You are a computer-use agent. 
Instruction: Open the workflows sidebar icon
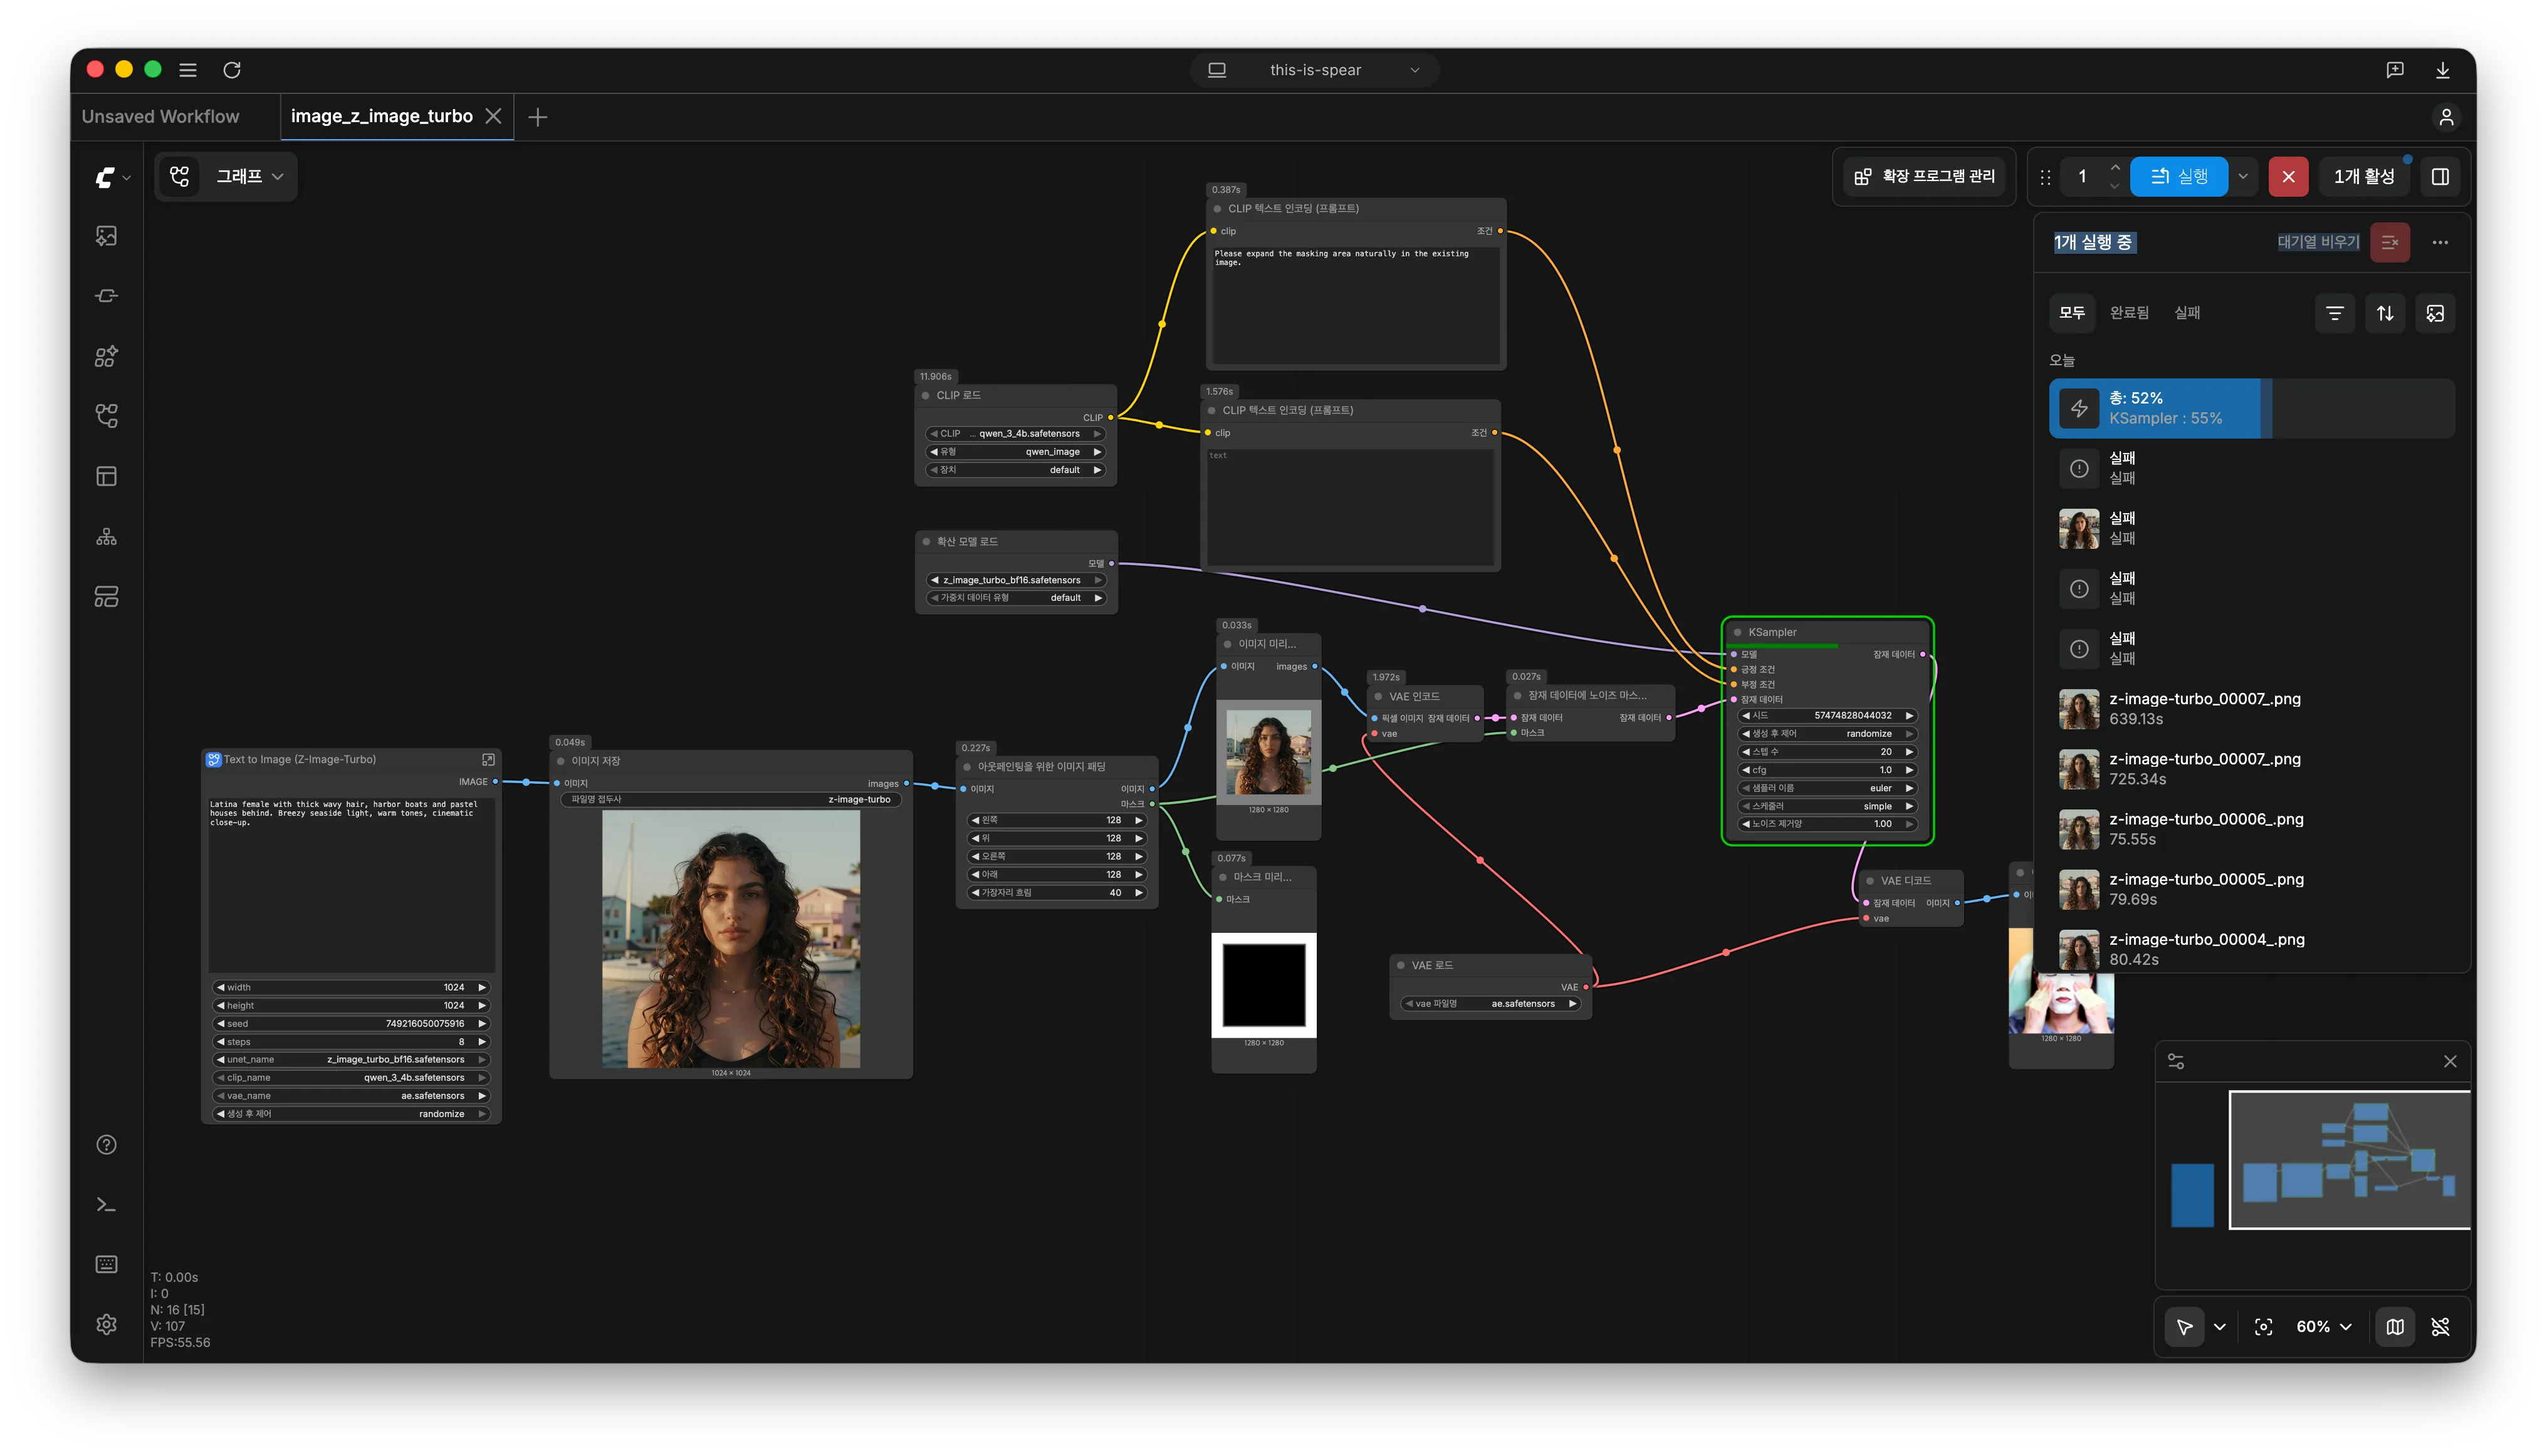106,416
